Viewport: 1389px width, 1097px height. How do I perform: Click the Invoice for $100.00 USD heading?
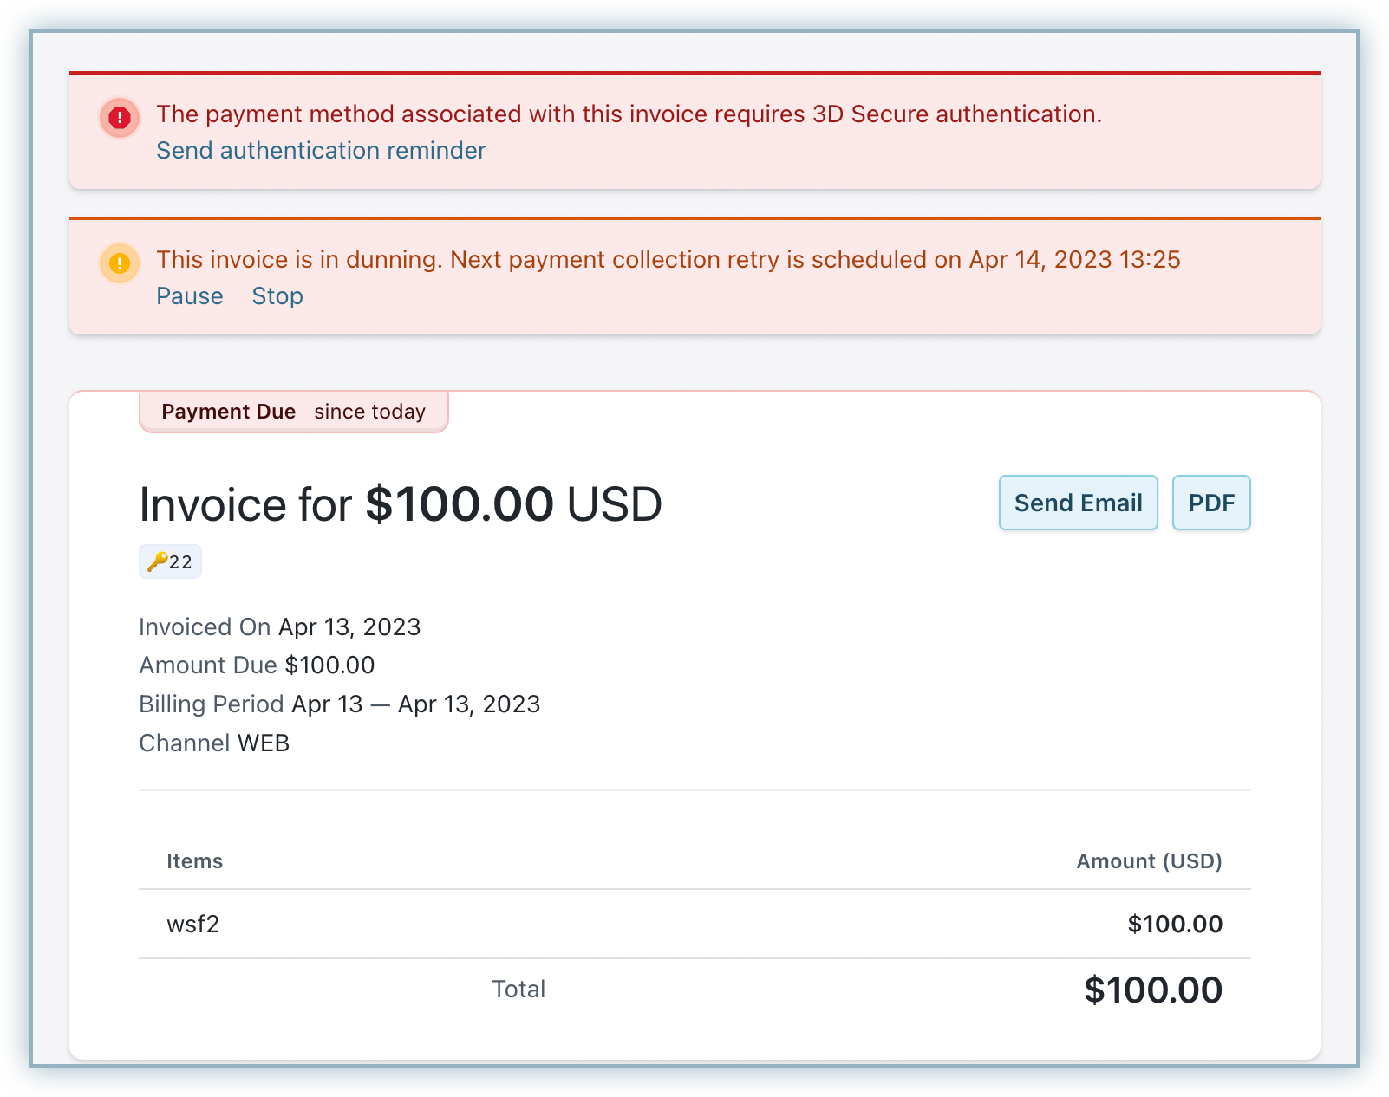click(x=401, y=504)
